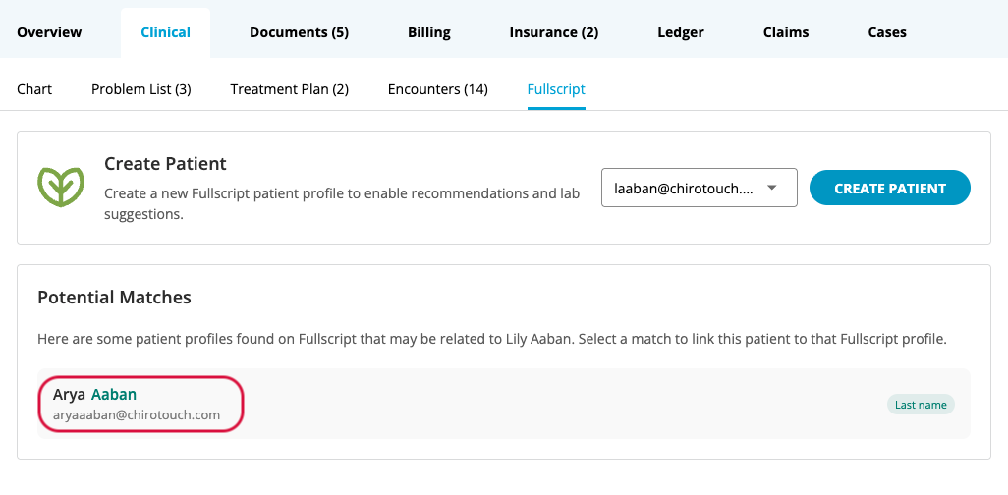1008x495 pixels.
Task: Select the Arya Aaban potential match
Action: tap(94, 395)
